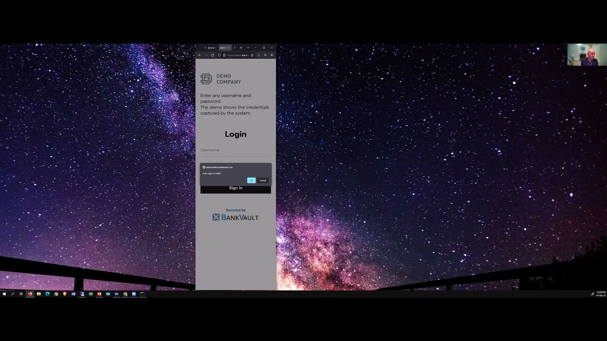Close the active browser tab
The height and width of the screenshot is (341, 607).
click(229, 48)
